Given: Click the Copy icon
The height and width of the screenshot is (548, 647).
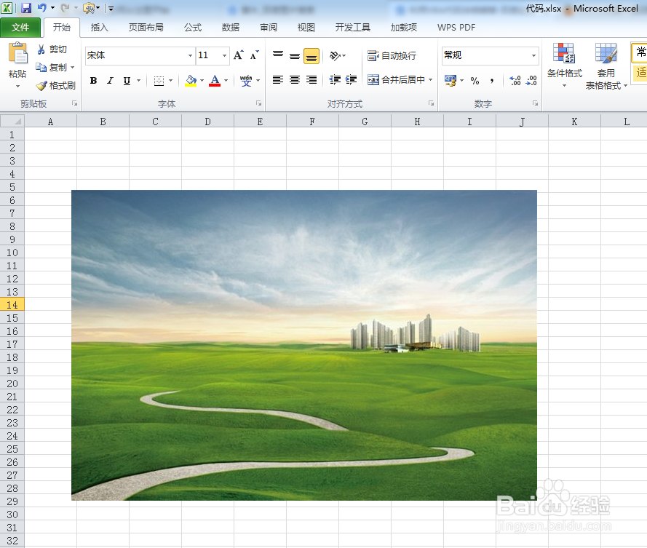Looking at the screenshot, I should point(41,67).
